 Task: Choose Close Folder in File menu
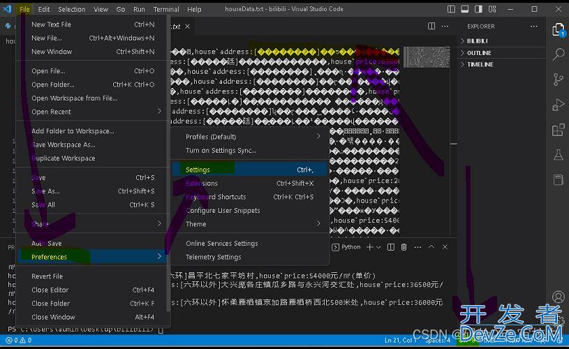coord(93,304)
